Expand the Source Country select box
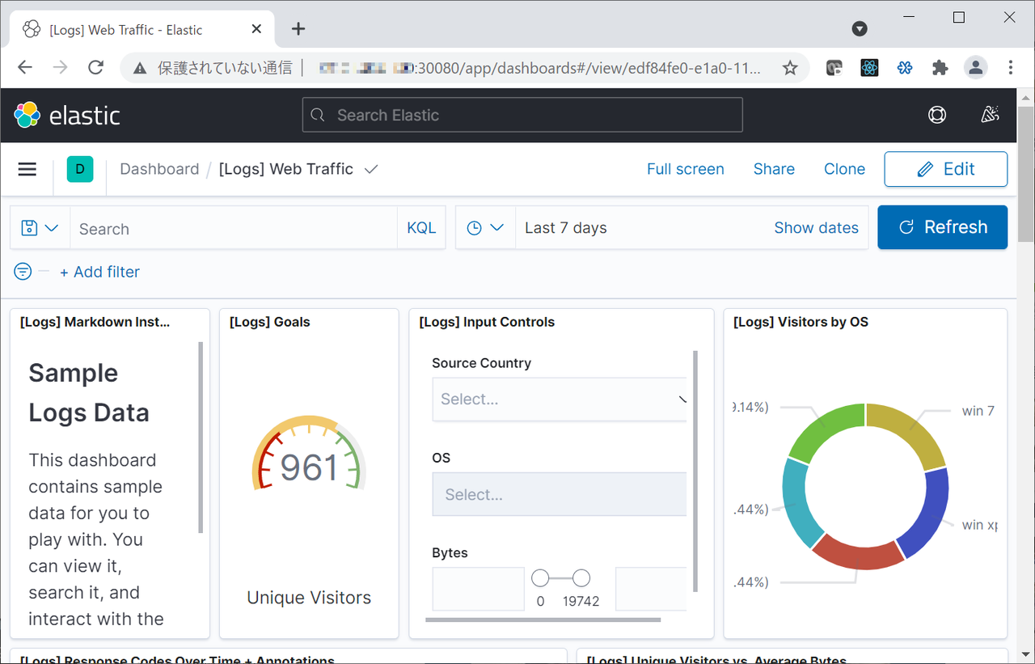This screenshot has height=664, width=1035. click(x=560, y=400)
